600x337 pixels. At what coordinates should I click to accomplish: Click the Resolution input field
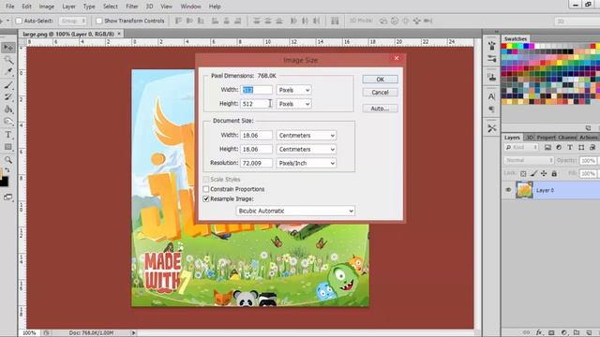[256, 163]
